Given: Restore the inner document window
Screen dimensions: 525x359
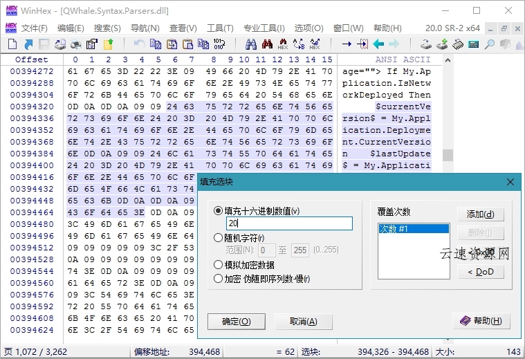Looking at the screenshot, I should pos(504,28).
